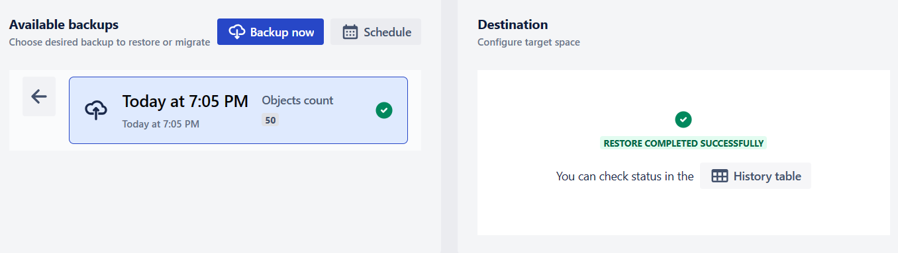The image size is (898, 253).
Task: Open the Schedule settings
Action: pos(375,32)
